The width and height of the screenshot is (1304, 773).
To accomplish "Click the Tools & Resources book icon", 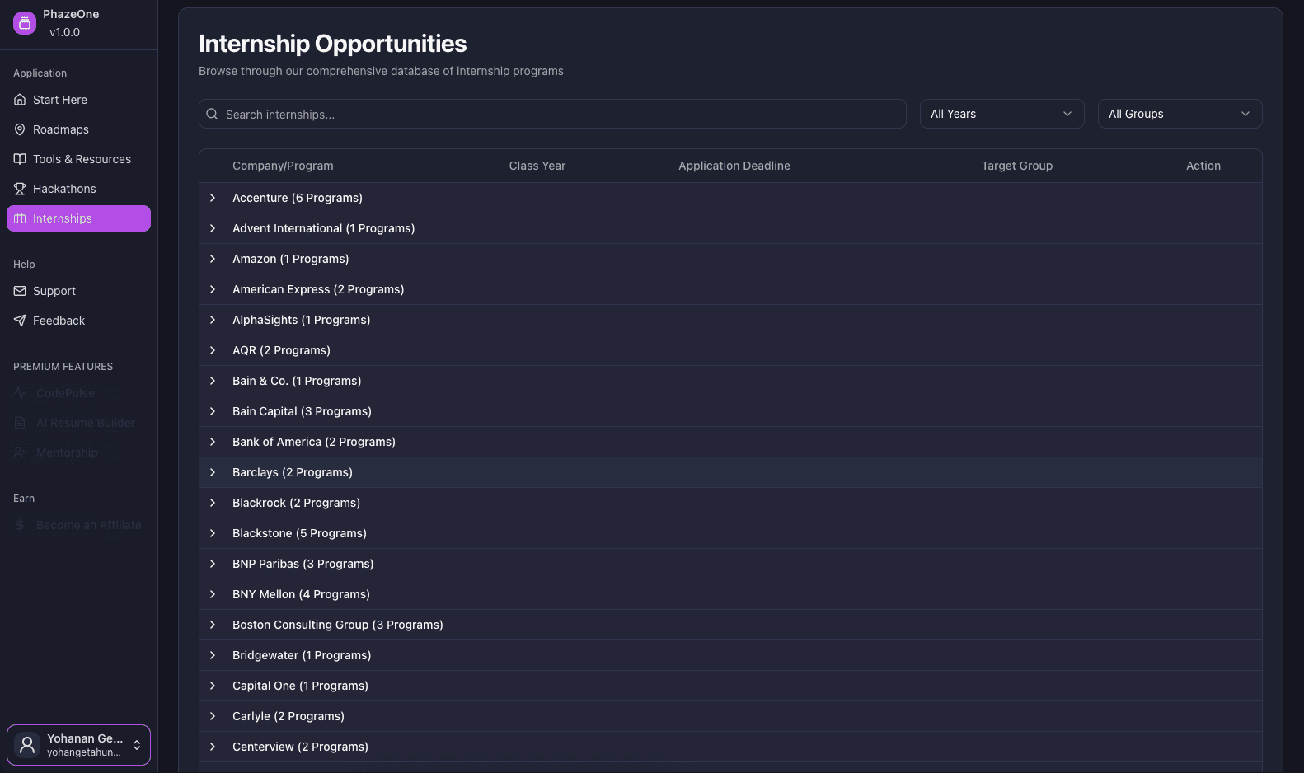I will coord(20,159).
